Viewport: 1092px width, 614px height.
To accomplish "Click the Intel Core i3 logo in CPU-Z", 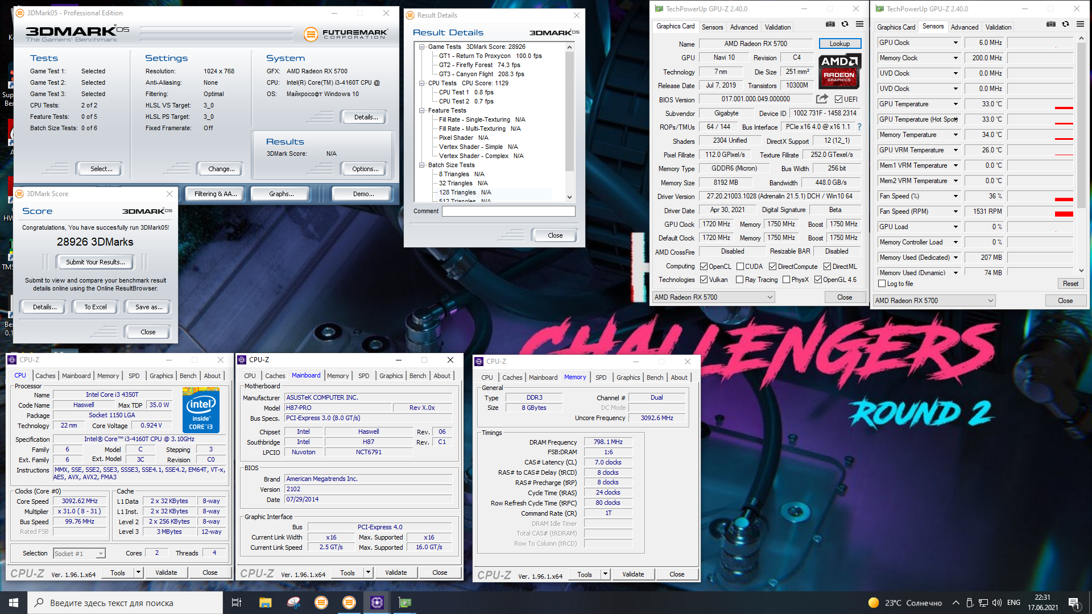I will 201,410.
